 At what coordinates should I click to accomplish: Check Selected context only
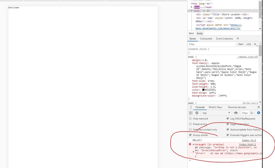190,129
